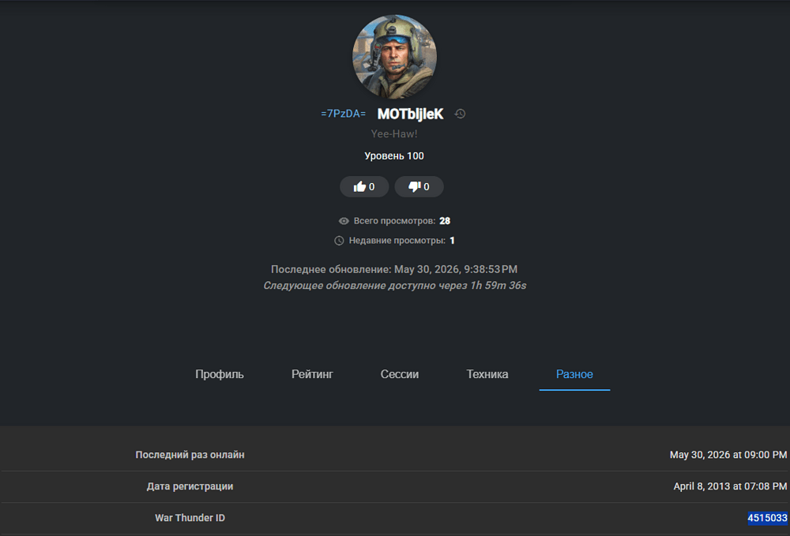Click the Следующее обновление countdown text
This screenshot has height=536, width=790.
coord(394,285)
